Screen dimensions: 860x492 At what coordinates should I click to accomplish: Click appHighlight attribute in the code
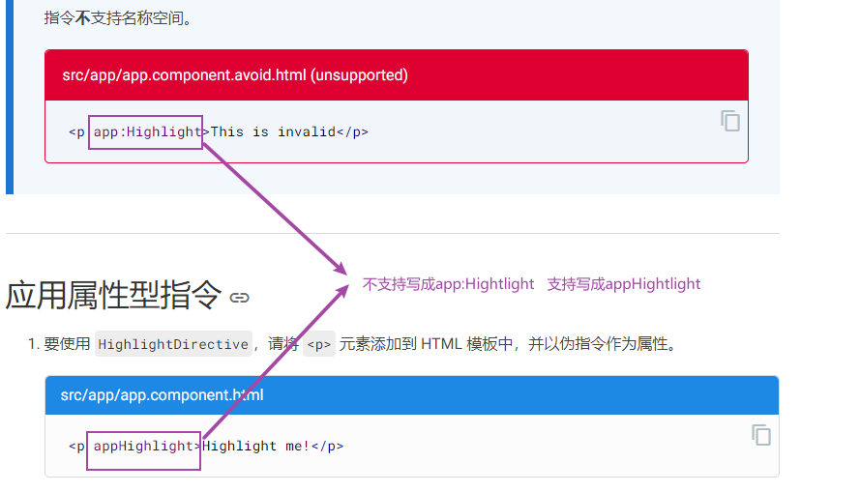143,446
